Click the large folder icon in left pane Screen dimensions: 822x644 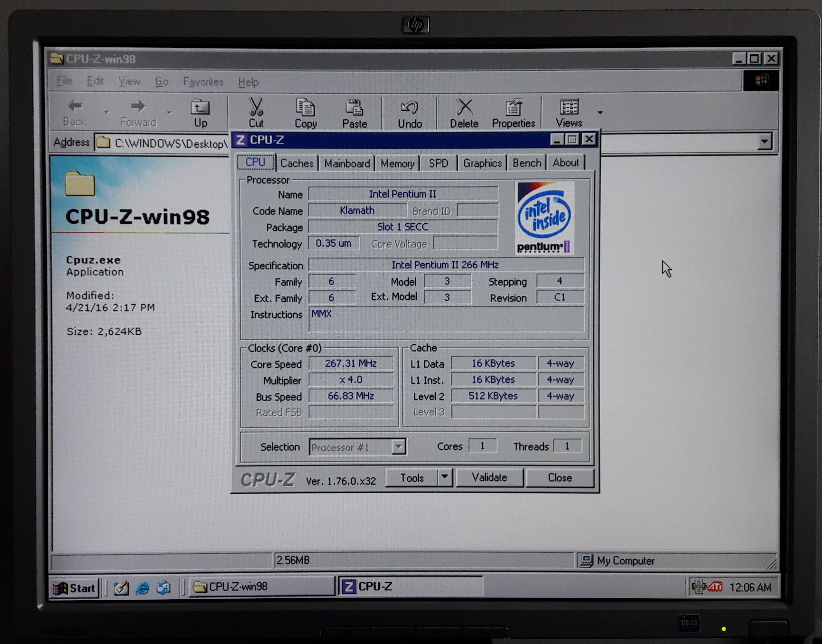(79, 183)
